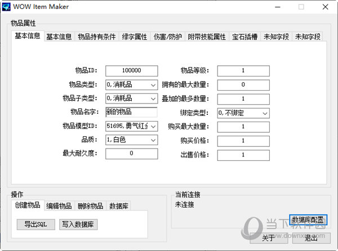This screenshot has height=251, width=338.
Task: Open the 绿字属性 tab
Action: point(135,37)
